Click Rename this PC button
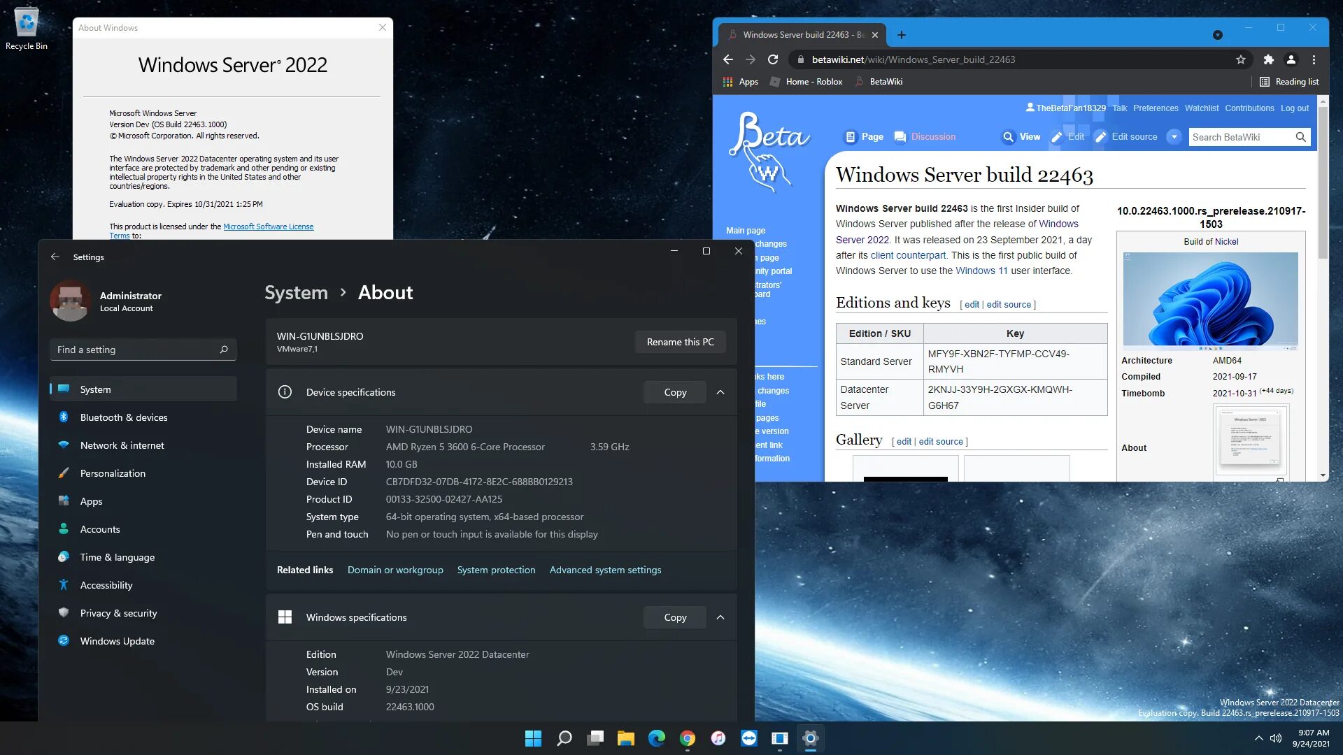The height and width of the screenshot is (755, 1343). coord(680,342)
